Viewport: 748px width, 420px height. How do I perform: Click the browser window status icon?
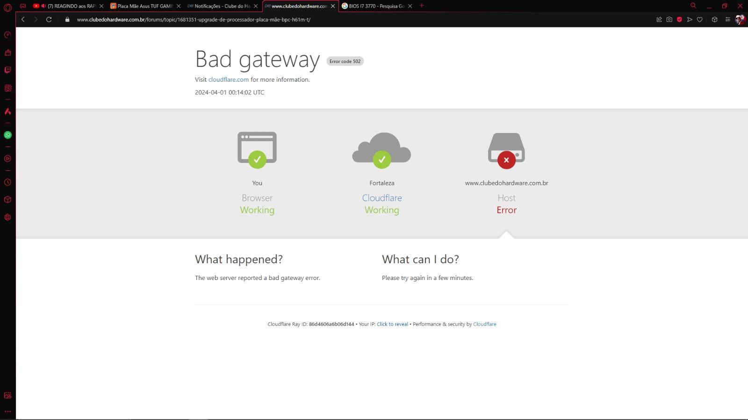tap(257, 149)
